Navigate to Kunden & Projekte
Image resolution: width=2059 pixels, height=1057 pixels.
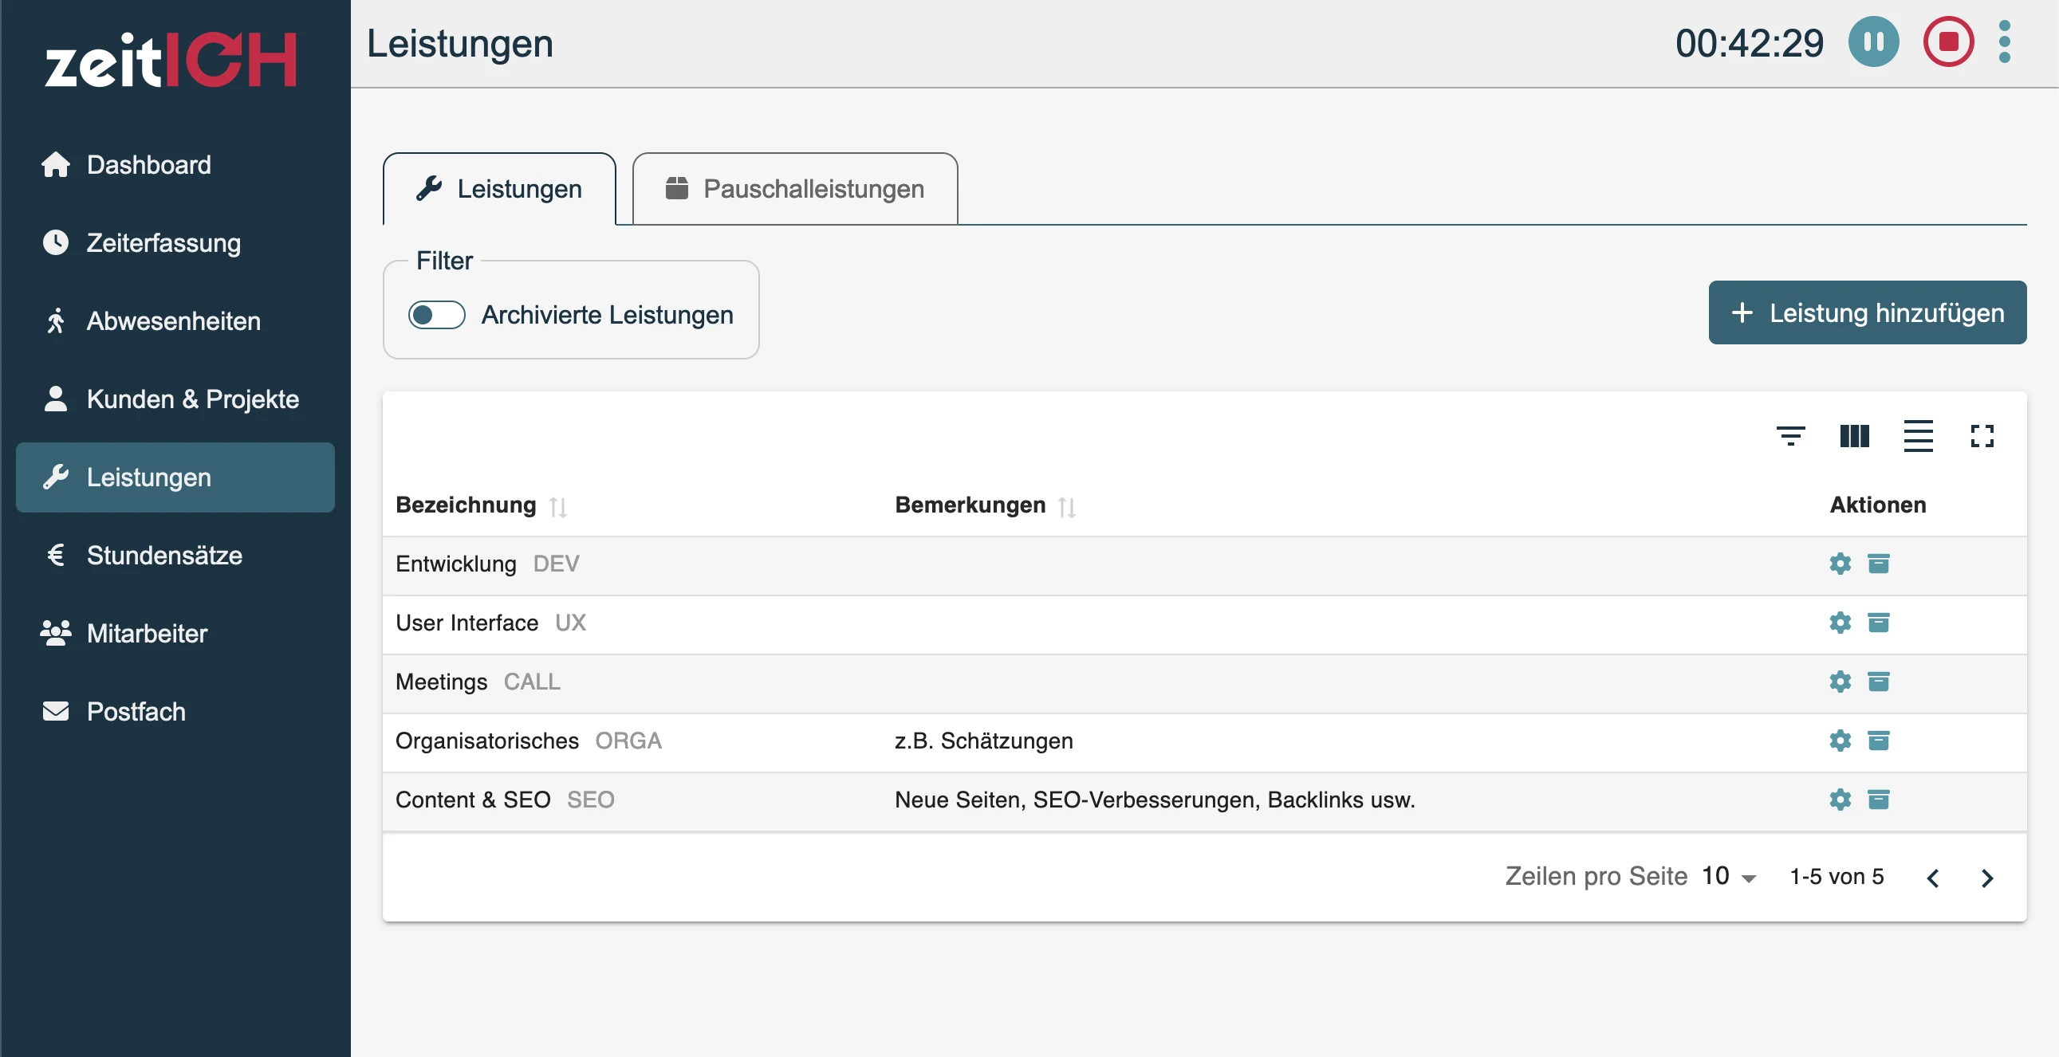tap(175, 399)
